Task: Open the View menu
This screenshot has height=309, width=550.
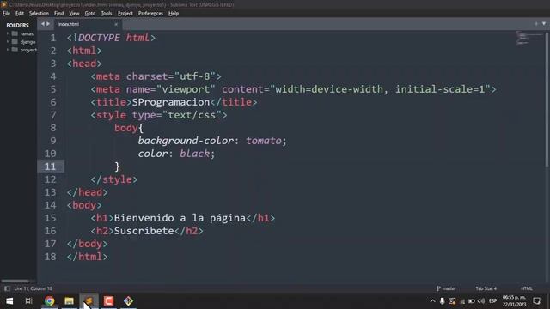Action: pyautogui.click(x=74, y=14)
